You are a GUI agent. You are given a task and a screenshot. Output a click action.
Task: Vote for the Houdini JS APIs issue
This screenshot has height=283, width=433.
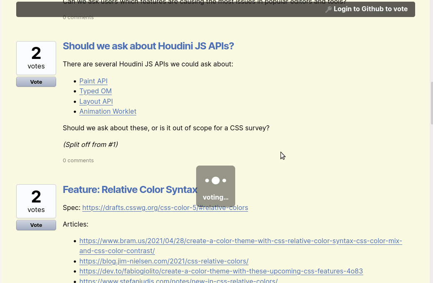pyautogui.click(x=36, y=82)
